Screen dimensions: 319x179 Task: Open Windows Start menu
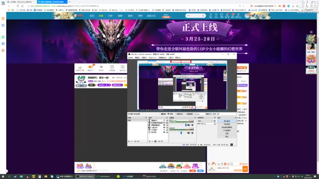click(x=3, y=177)
